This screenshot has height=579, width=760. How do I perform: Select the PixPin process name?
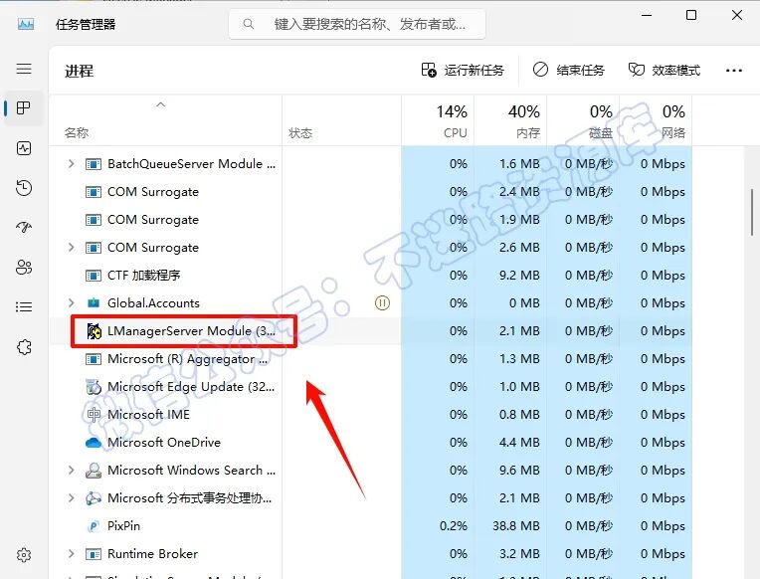coord(123,526)
